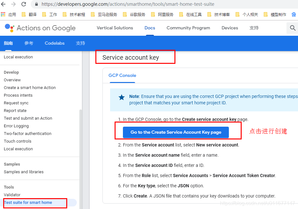Open site search magnifier icon
This screenshot has width=298, height=209.
tap(293, 28)
